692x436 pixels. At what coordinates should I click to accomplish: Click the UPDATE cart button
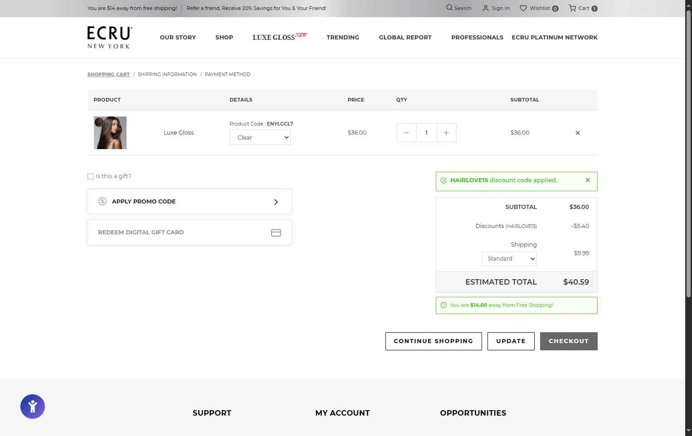[511, 341]
